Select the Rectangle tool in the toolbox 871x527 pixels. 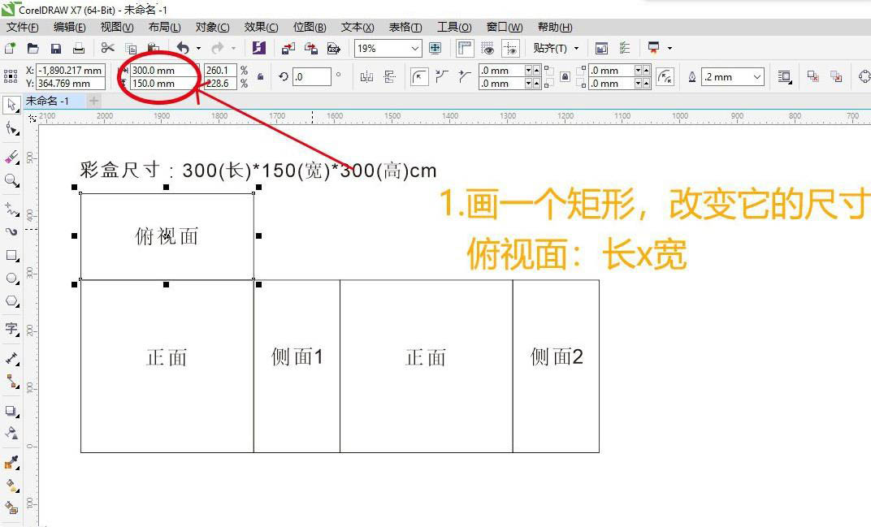tap(11, 257)
